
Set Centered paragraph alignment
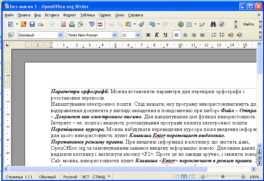tap(185, 35)
